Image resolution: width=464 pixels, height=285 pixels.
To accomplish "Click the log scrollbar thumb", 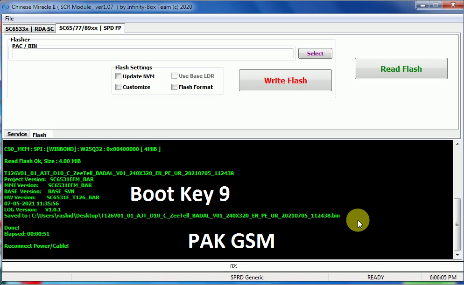I will (457, 224).
